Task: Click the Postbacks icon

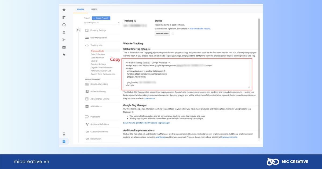Action: [x=87, y=117]
